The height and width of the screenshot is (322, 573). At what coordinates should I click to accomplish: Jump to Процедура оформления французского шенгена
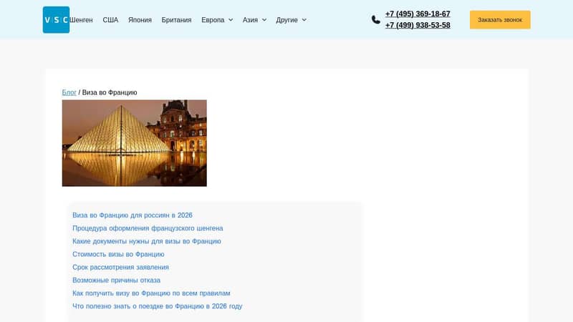pos(148,228)
